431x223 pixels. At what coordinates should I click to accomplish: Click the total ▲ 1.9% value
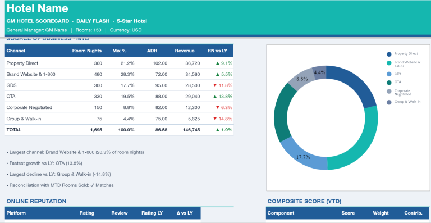224,130
